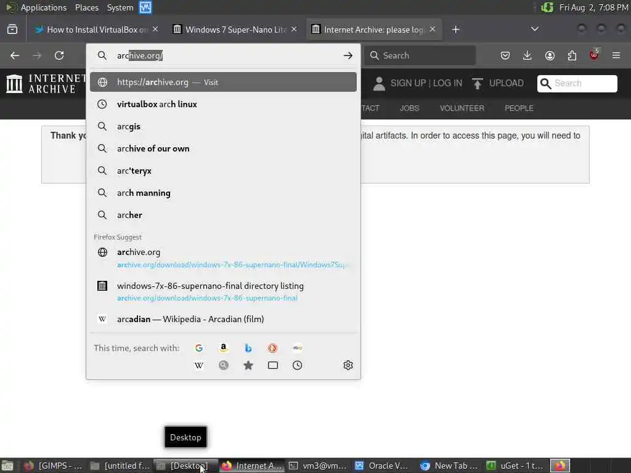631x473 pixels.
Task: Close the Internet Archive tab
Action: (x=433, y=30)
